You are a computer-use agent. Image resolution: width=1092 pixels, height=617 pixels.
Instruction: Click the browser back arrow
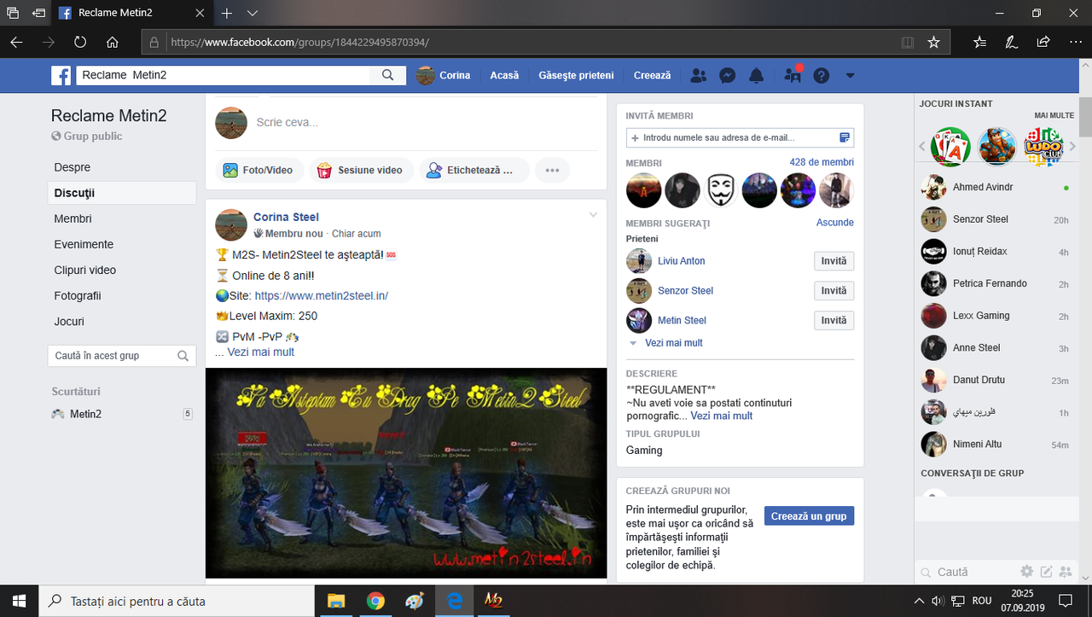(x=16, y=42)
